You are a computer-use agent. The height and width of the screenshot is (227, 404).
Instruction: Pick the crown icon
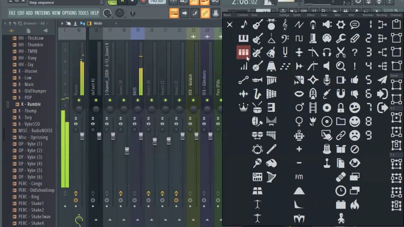pos(243,108)
